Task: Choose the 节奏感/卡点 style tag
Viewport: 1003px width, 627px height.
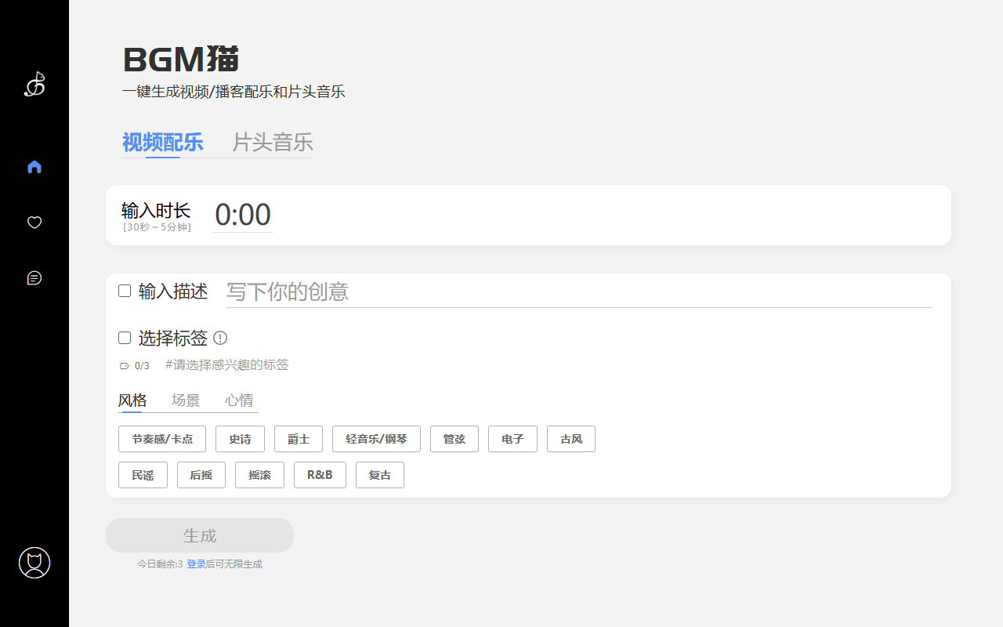Action: coord(162,439)
